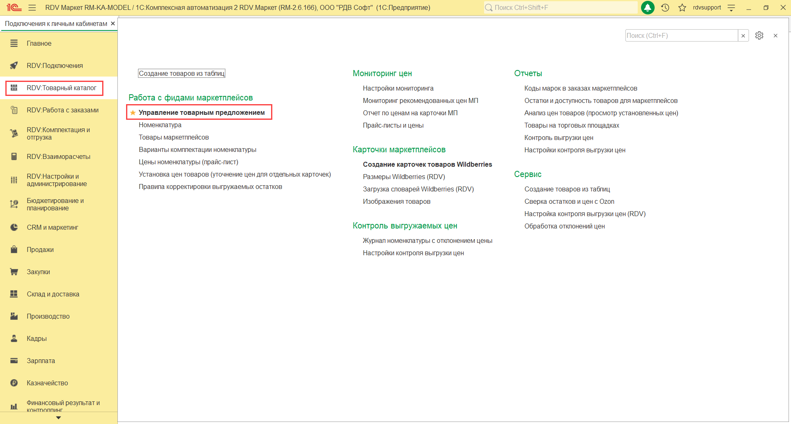Focus the menu search box Поиск (Ctrl+F)
Screen dimensions: 791x424
coord(681,35)
